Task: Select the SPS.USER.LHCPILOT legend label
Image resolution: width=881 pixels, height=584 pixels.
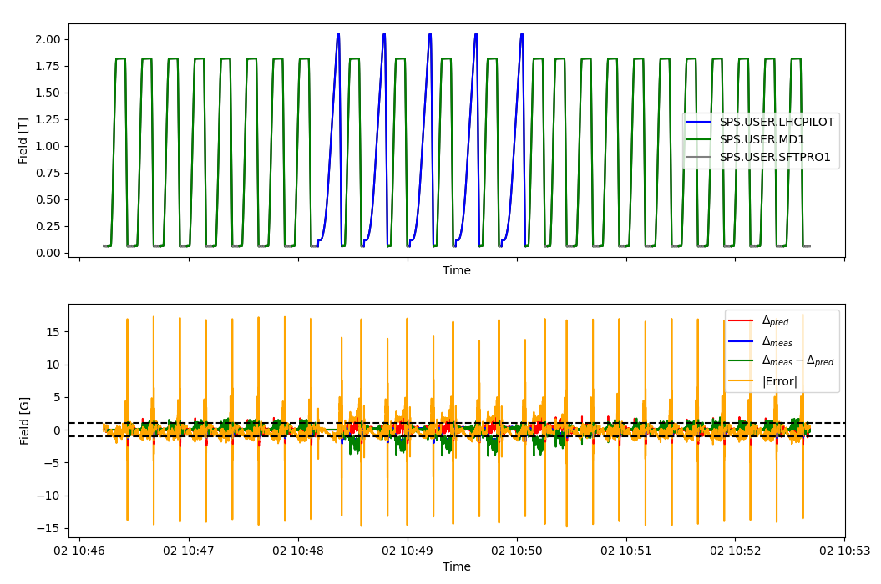Action: point(777,123)
